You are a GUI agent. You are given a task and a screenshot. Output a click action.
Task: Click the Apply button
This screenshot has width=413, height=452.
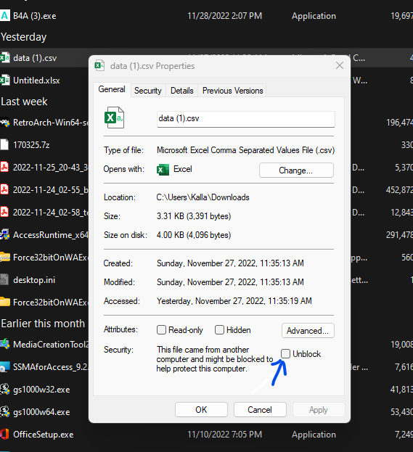point(319,410)
